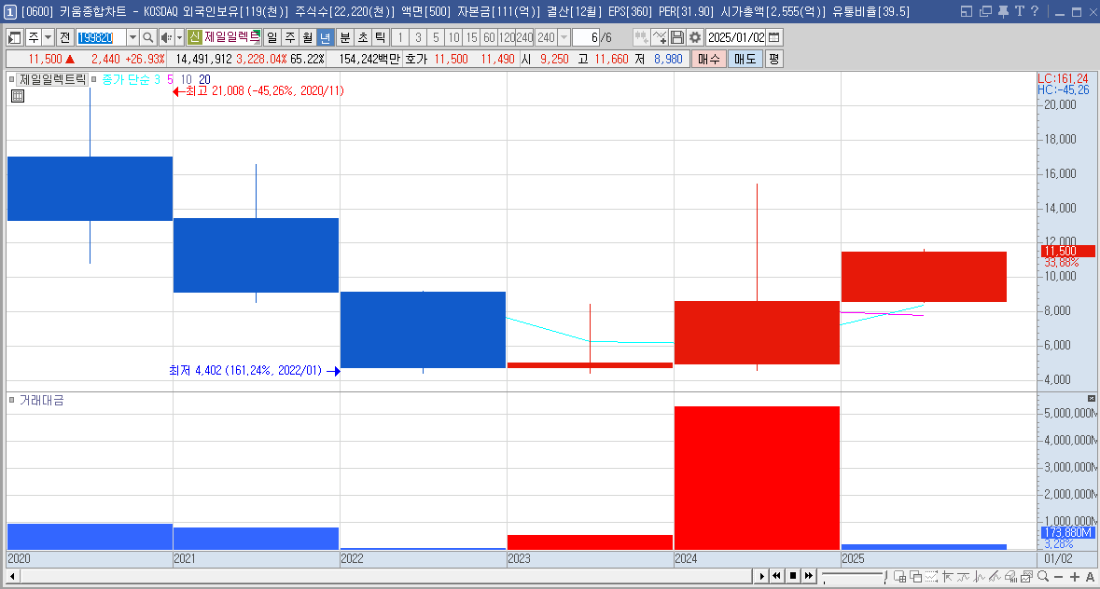Image resolution: width=1100 pixels, height=589 pixels.
Task: Click the window-link icon in title bar
Action: point(967,11)
